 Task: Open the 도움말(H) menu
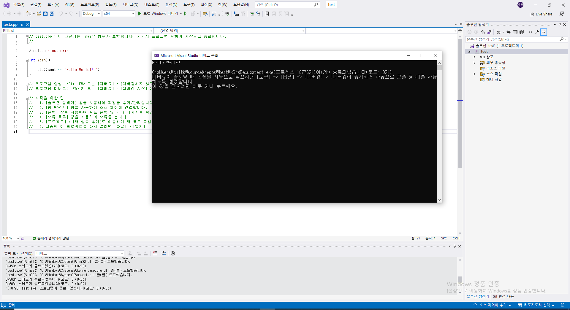[x=241, y=5]
